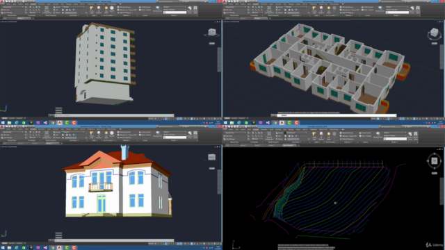This screenshot has width=445, height=250.
Task: Open Materials Browser in the house window
Action: click(x=124, y=132)
